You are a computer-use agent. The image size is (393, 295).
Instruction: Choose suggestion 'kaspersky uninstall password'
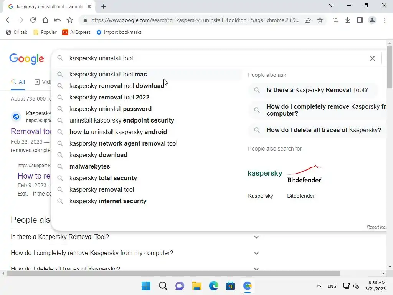147,109
